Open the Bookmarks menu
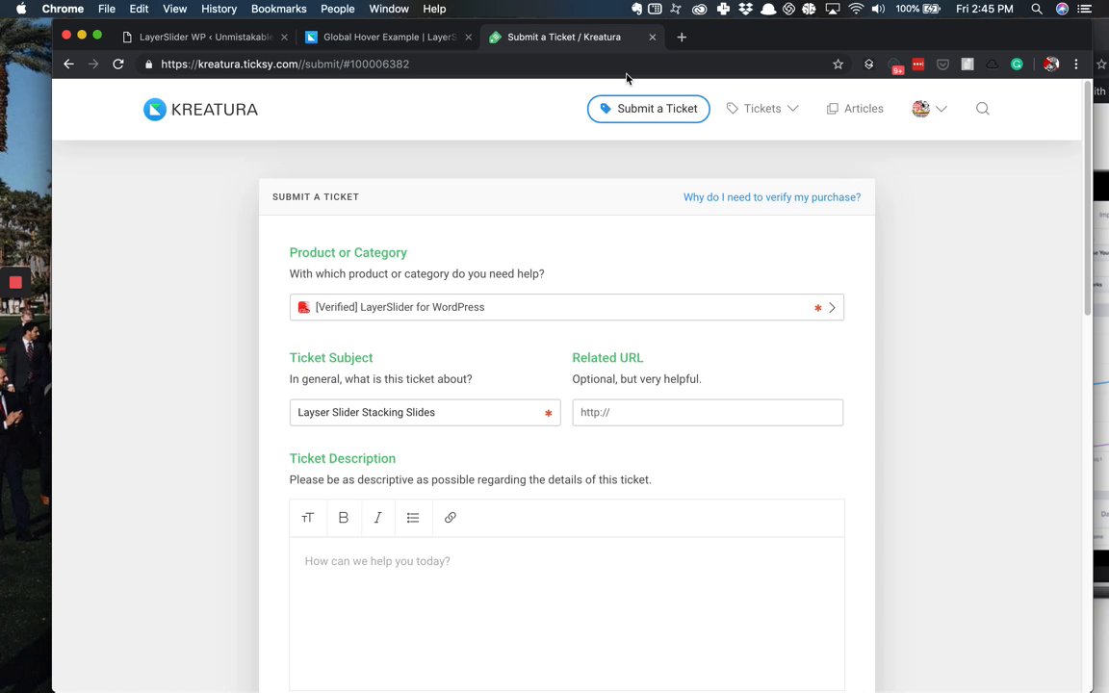This screenshot has width=1109, height=693. tap(278, 9)
